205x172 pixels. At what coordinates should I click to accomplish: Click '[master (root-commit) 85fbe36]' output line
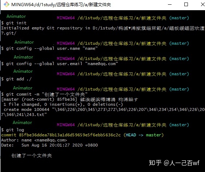pyautogui.click(x=69, y=99)
